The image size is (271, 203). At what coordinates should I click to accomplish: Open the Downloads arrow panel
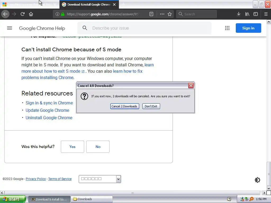[239, 14]
